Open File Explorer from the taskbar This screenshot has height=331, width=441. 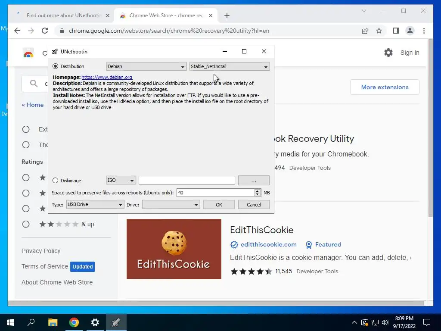point(53,322)
